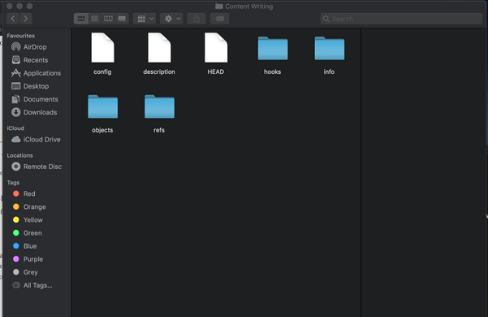Viewport: 488px width, 317px height.
Task: Open the group-by arrangement dropdown
Action: (145, 19)
